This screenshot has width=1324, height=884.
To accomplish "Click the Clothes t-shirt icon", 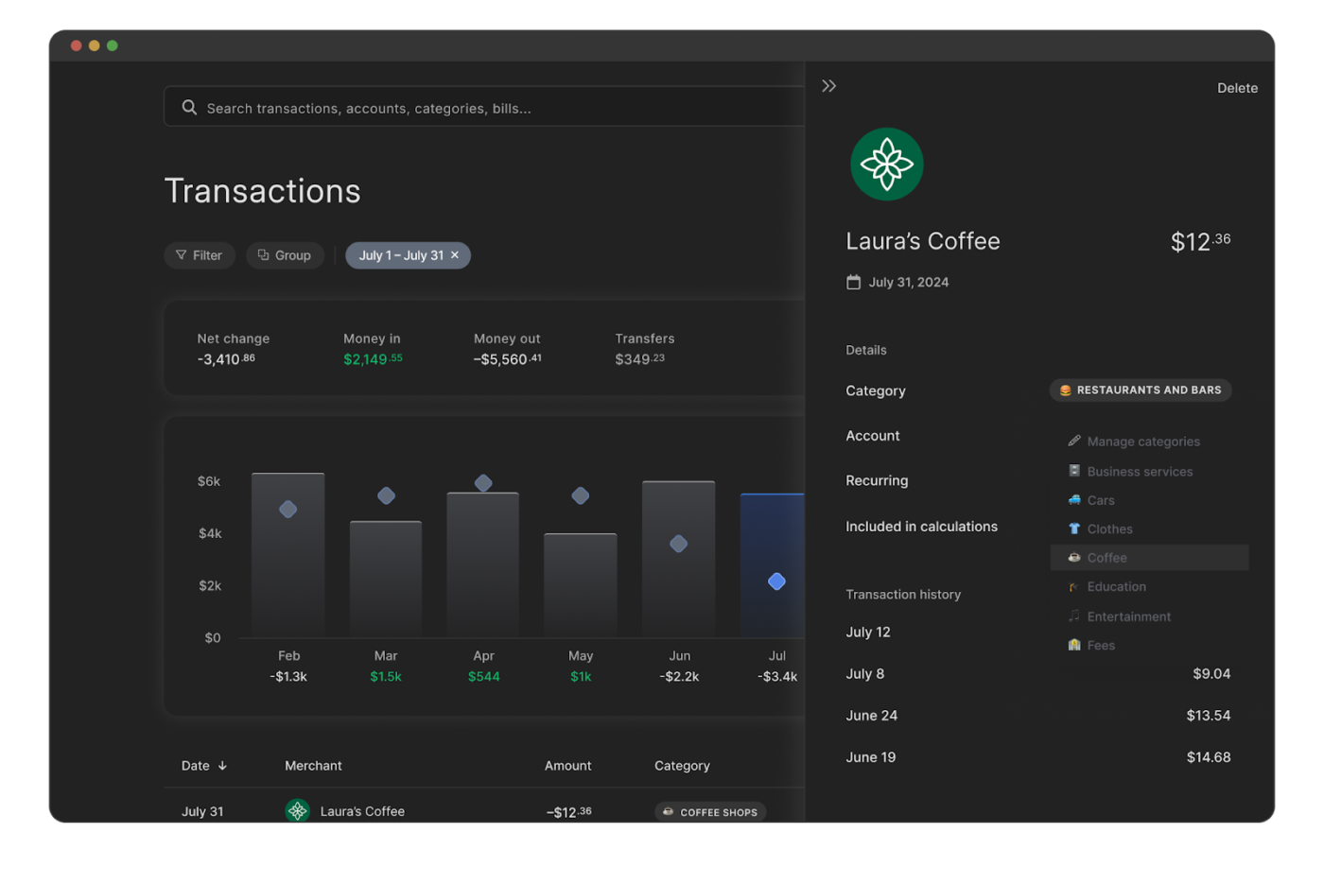I will click(x=1074, y=529).
